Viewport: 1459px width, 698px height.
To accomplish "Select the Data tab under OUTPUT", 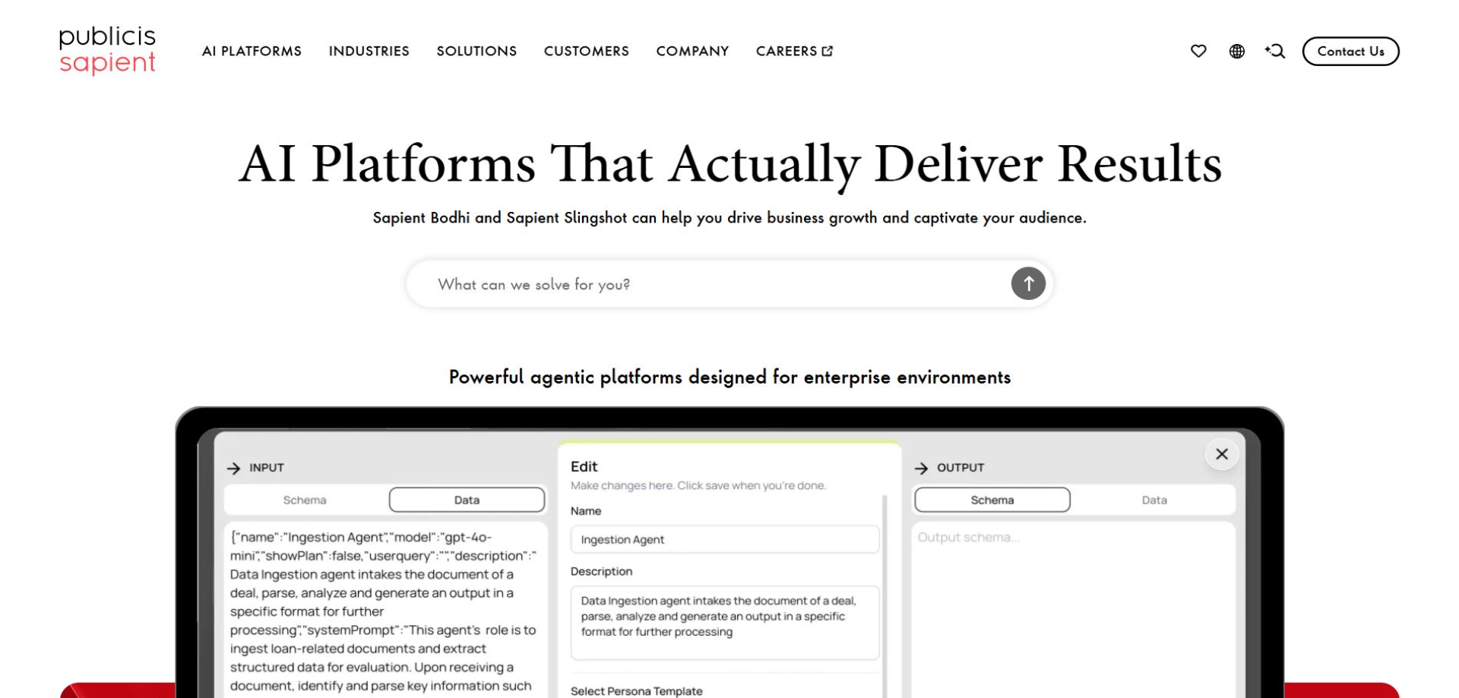I will coord(1154,500).
